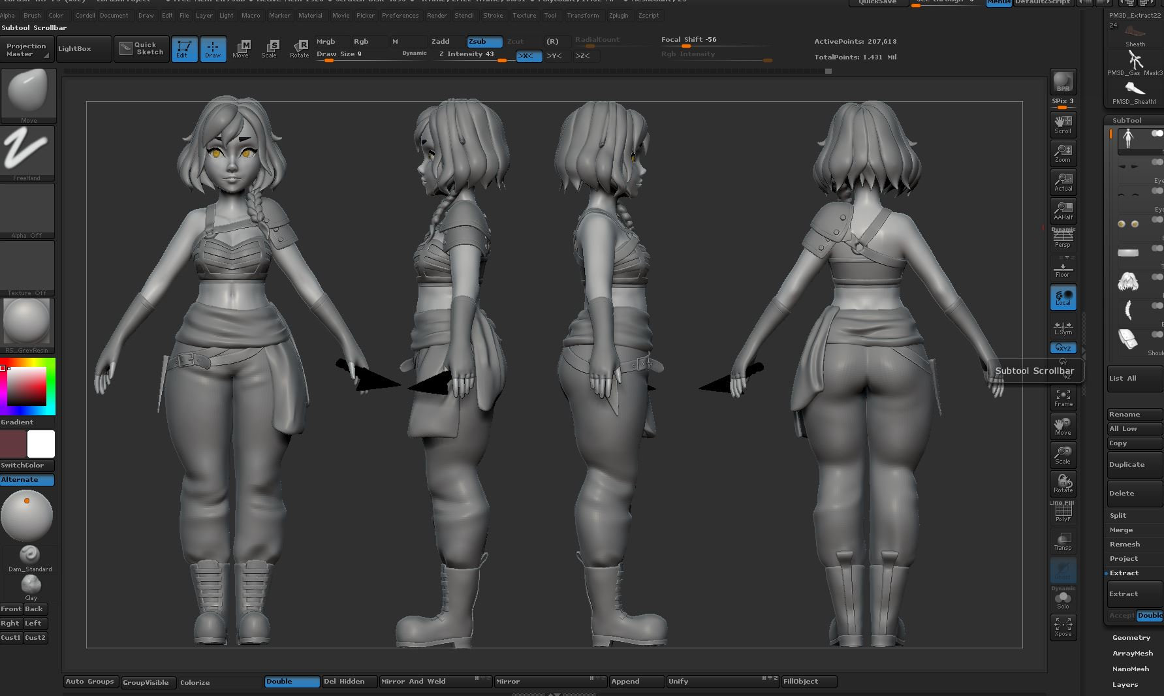Click the Projection Master button
The height and width of the screenshot is (696, 1164).
coord(26,50)
